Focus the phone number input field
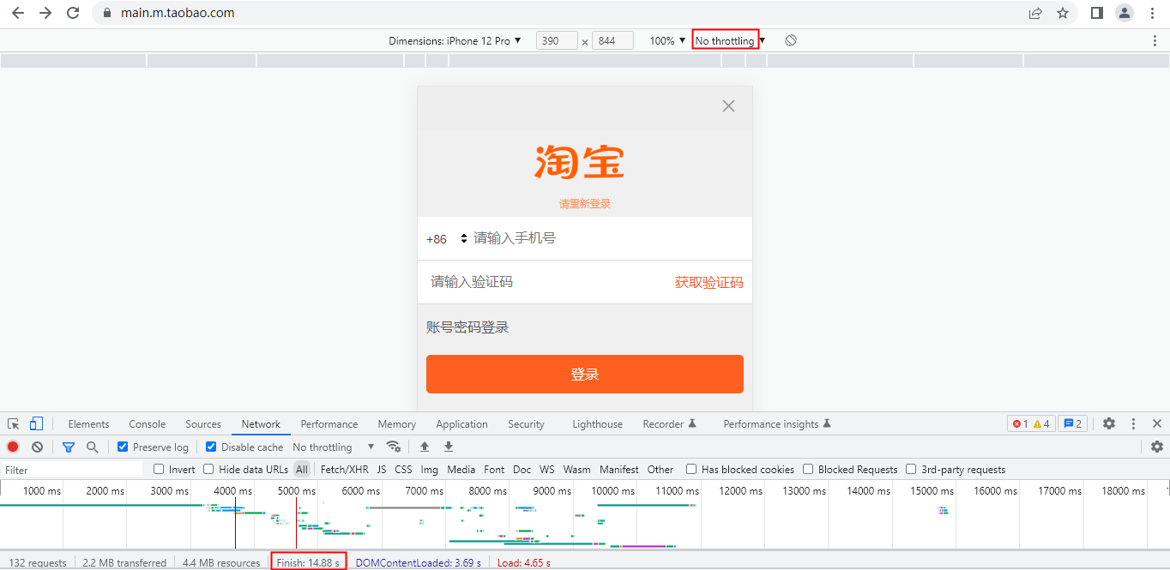This screenshot has width=1170, height=570. coord(609,238)
